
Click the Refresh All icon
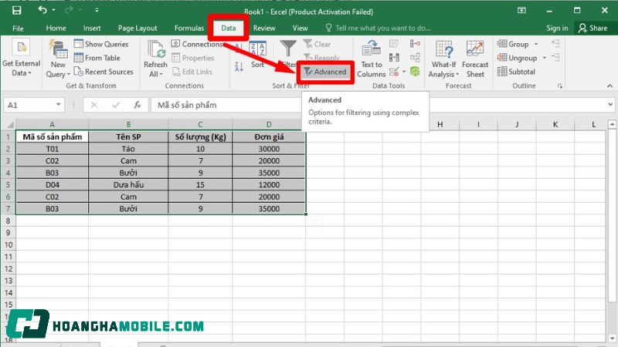(x=156, y=49)
